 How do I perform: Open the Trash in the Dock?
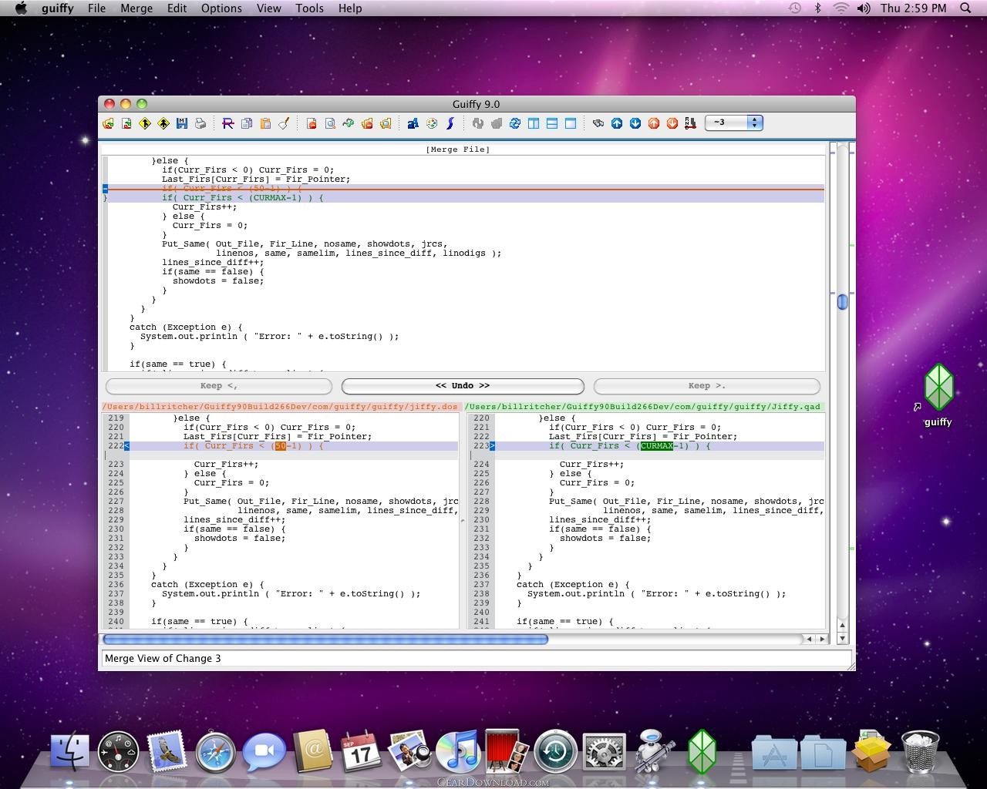point(920,751)
